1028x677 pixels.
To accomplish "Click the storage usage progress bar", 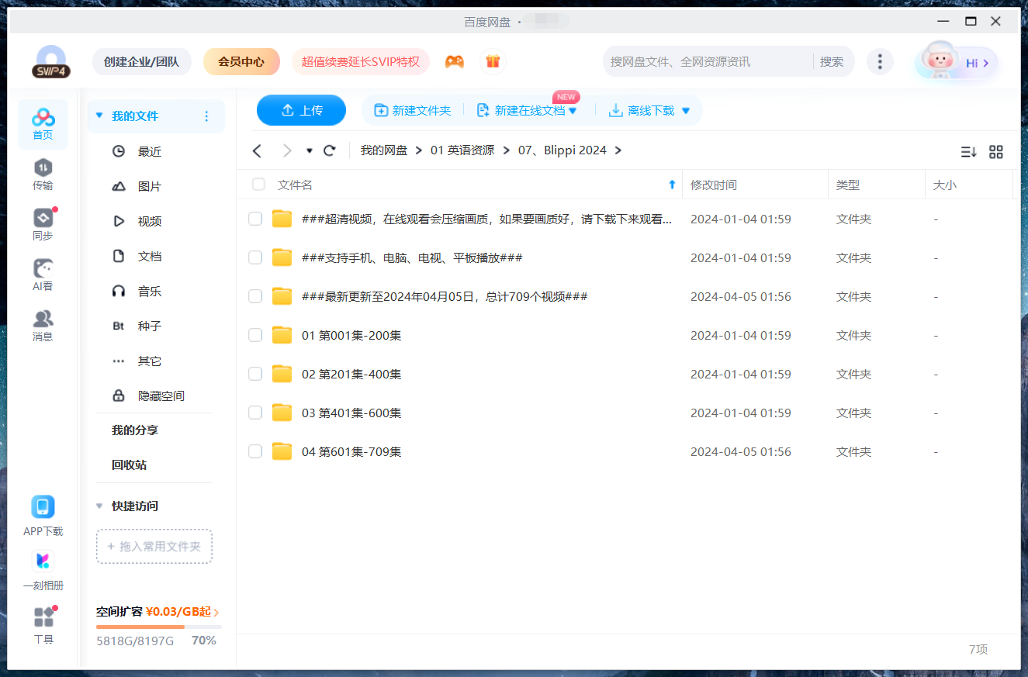I will (x=159, y=627).
